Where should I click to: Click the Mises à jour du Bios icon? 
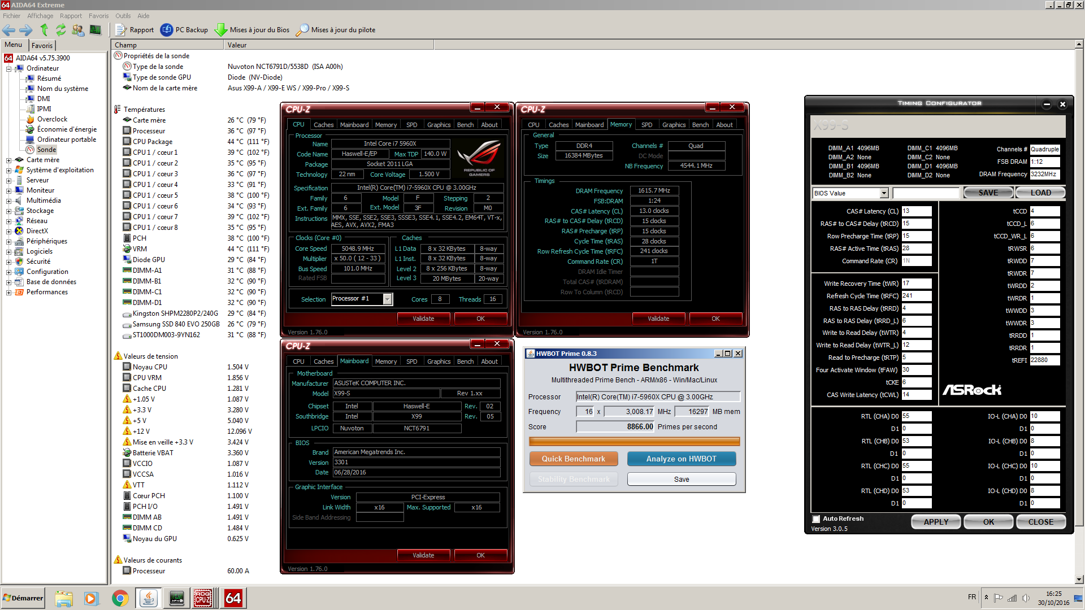(221, 30)
